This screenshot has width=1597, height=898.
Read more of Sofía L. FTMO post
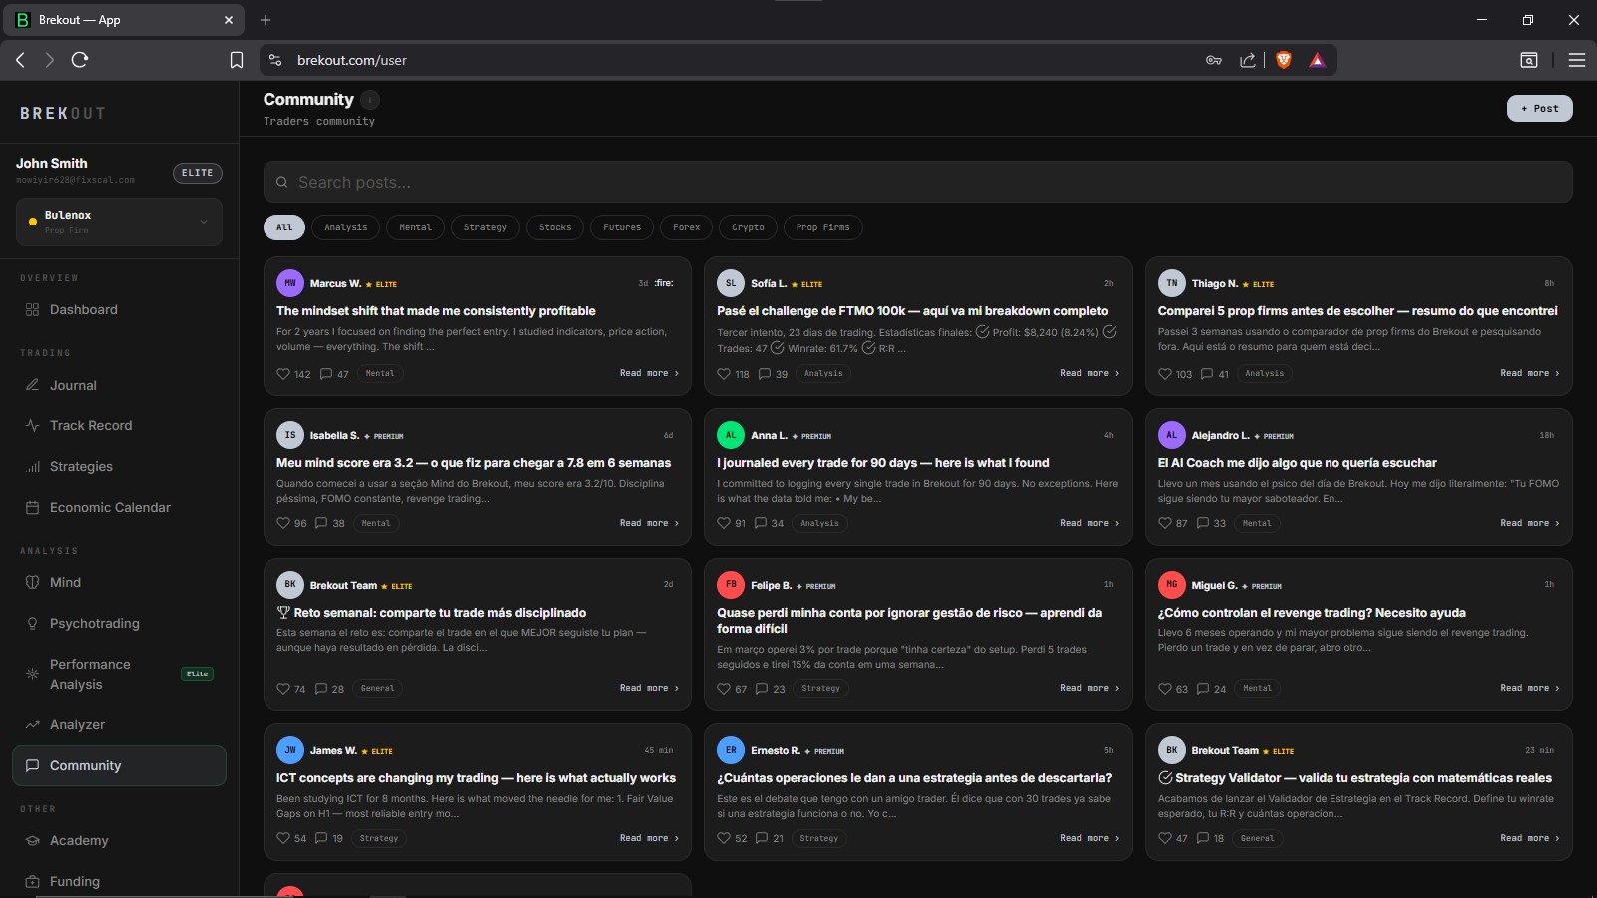click(1089, 373)
